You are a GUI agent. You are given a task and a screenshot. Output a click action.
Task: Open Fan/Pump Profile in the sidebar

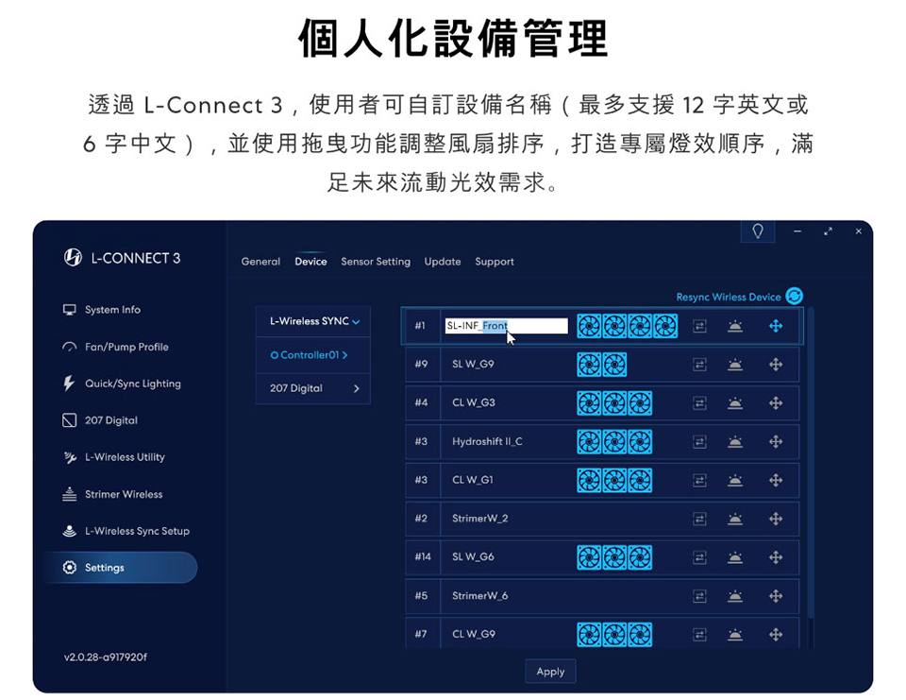point(126,347)
